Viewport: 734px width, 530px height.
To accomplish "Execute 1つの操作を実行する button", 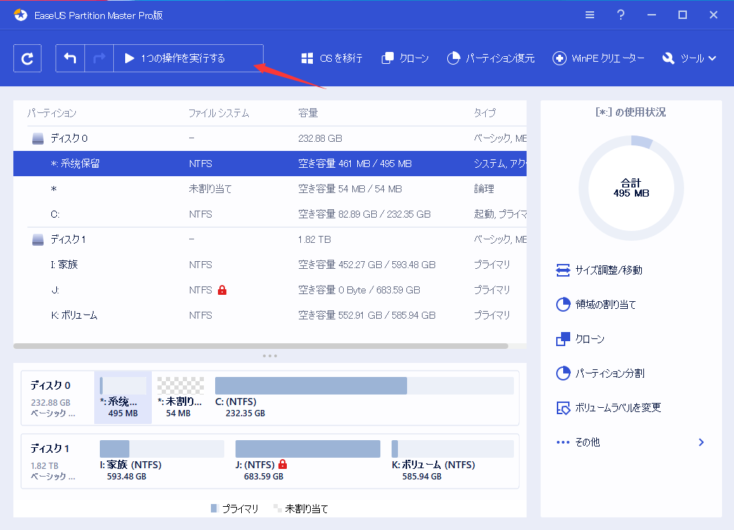I will tap(188, 58).
